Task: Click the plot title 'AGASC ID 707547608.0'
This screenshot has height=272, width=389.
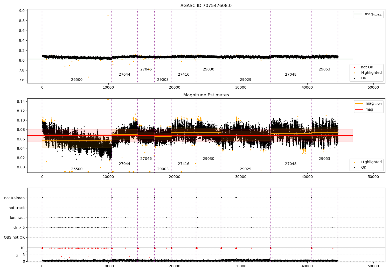Action: pos(206,6)
